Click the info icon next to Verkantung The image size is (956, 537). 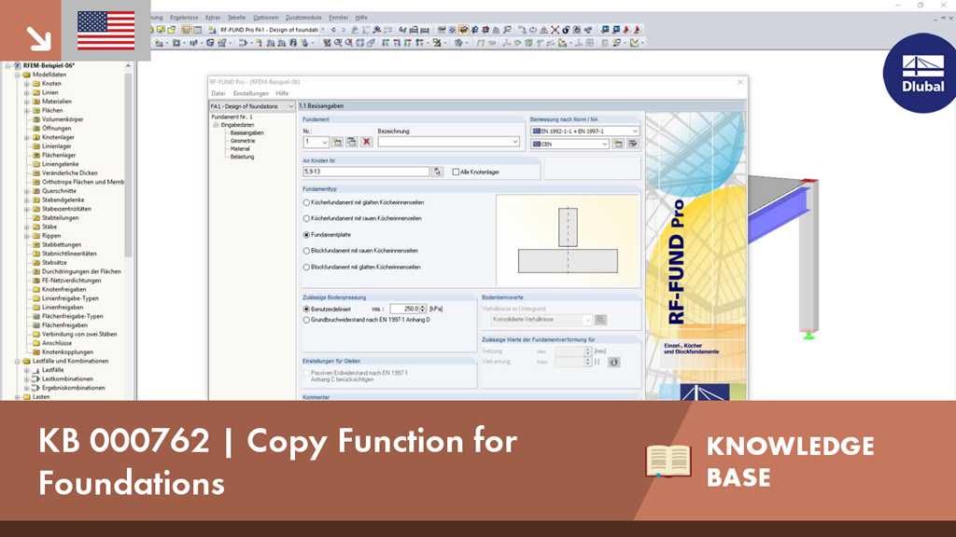pos(614,363)
